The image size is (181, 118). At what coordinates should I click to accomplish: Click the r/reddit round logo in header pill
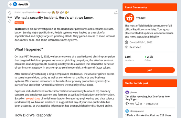(15, 4)
